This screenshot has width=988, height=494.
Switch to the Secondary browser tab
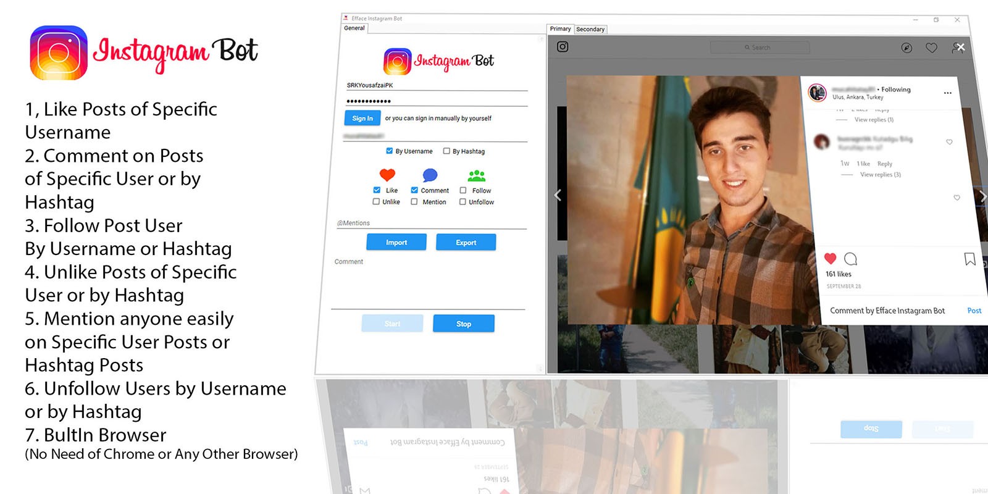coord(590,29)
